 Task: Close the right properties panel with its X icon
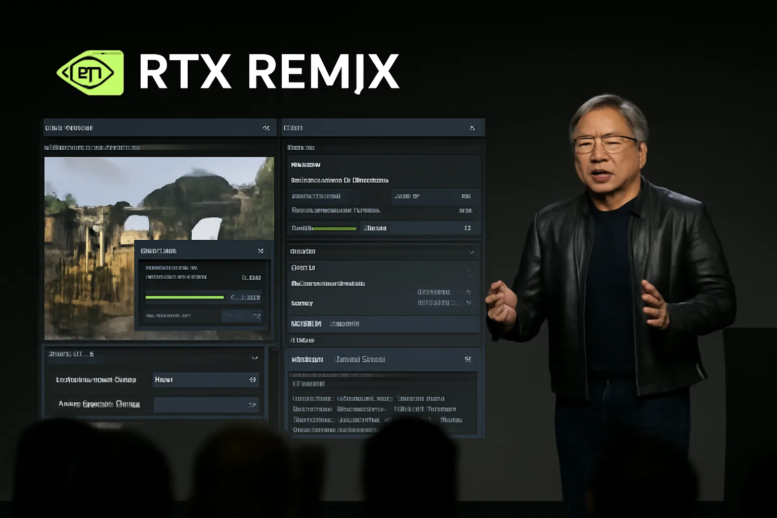tap(472, 128)
